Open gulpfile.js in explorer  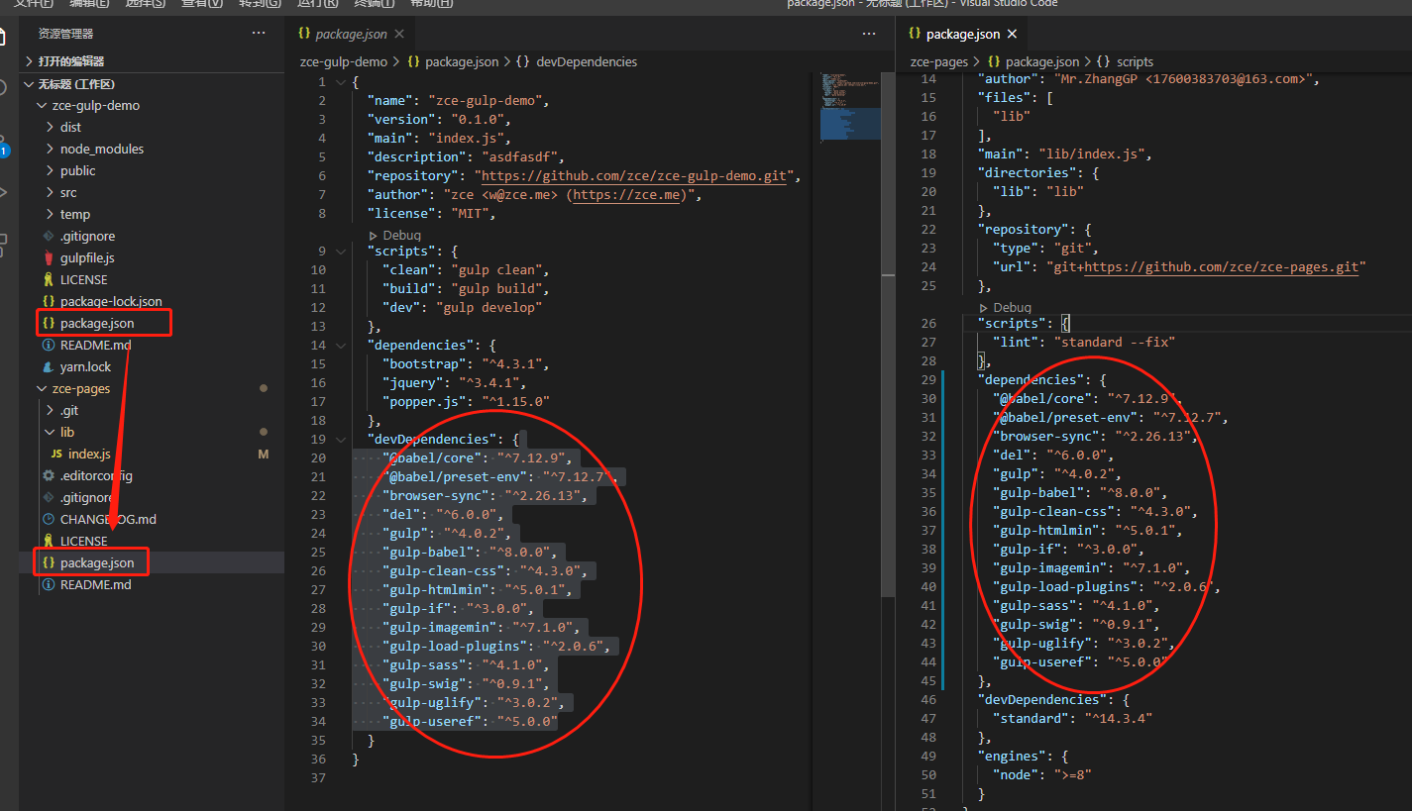(87, 257)
